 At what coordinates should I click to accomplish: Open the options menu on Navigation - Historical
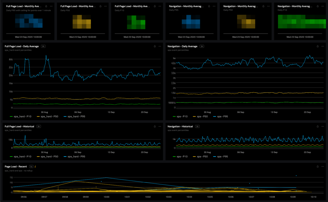tap(322, 126)
